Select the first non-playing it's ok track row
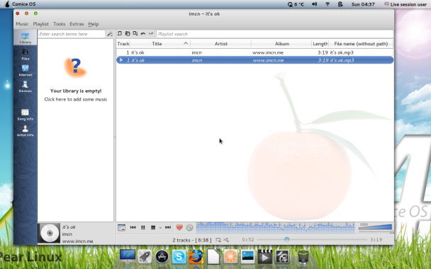Screen dimensions: 431x269 point(254,52)
